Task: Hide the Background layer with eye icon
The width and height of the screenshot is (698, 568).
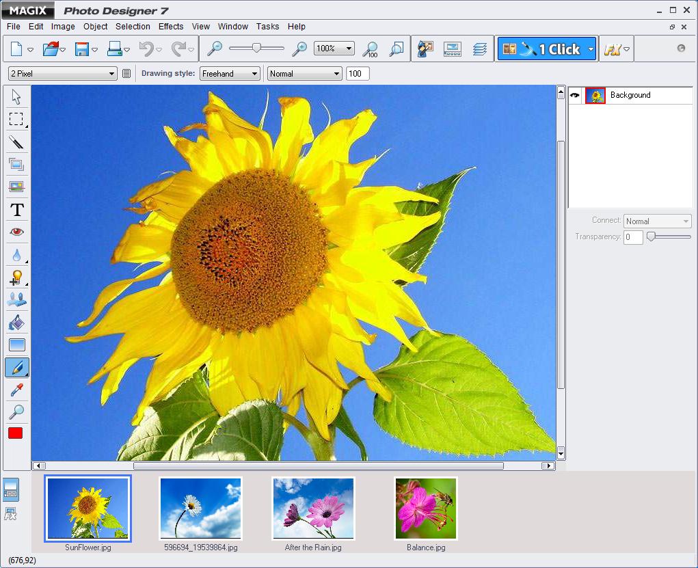Action: click(x=575, y=96)
